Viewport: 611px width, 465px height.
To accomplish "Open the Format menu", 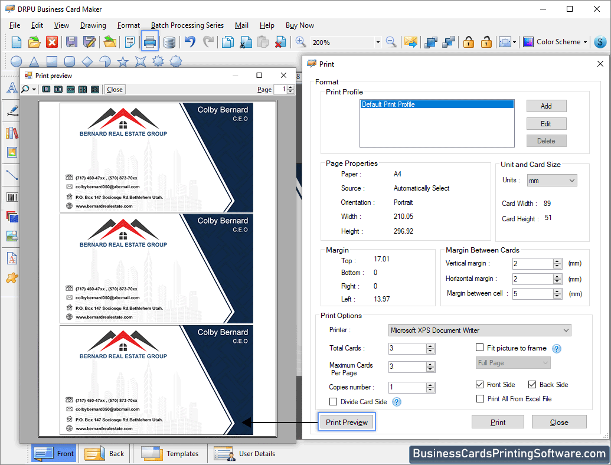I will 128,25.
